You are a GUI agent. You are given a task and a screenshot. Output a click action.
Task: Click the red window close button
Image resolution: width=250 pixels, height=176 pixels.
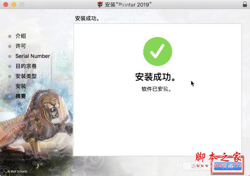(x=6, y=4)
